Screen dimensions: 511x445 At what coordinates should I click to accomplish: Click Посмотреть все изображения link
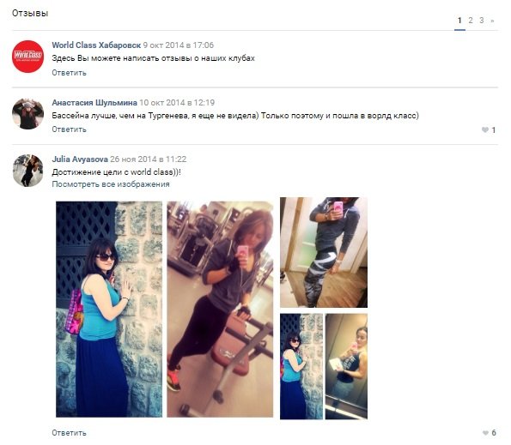(x=111, y=184)
